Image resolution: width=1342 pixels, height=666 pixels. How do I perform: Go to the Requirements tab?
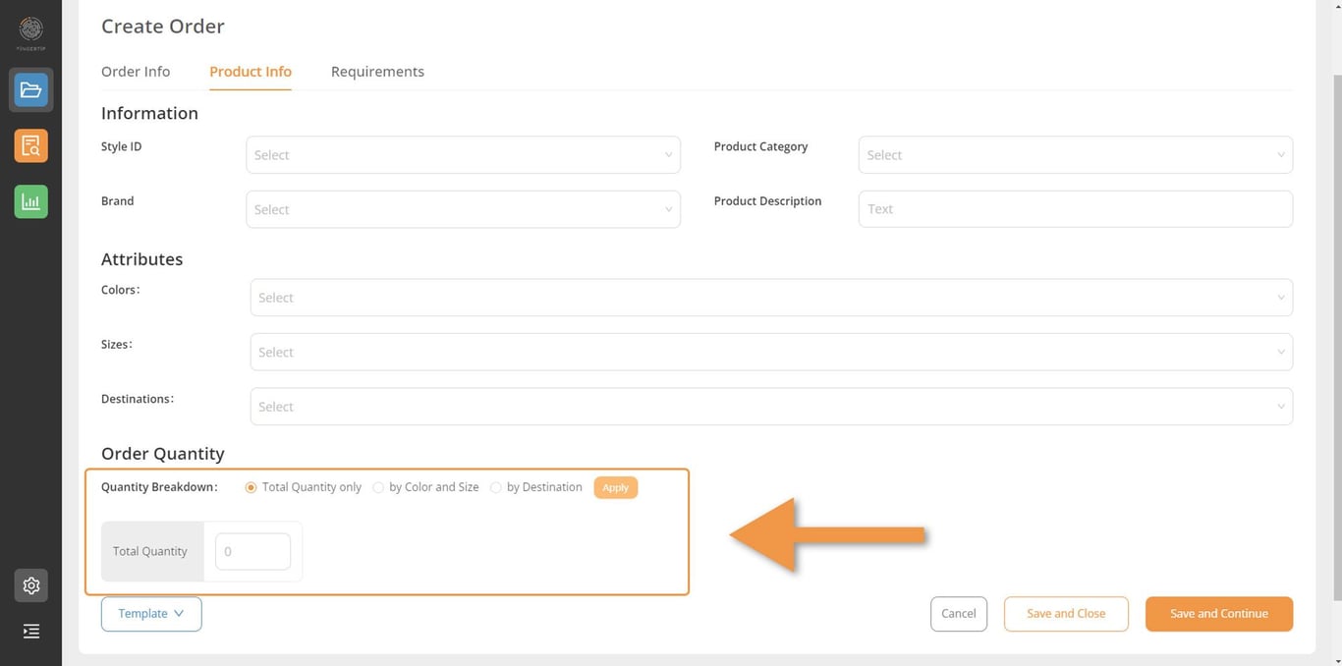(x=377, y=72)
